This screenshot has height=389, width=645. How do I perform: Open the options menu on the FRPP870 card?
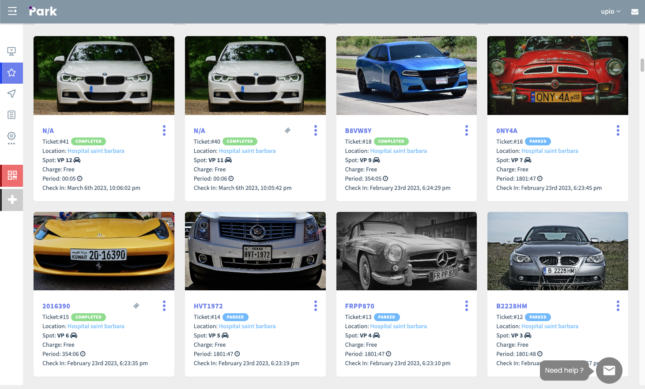(467, 305)
